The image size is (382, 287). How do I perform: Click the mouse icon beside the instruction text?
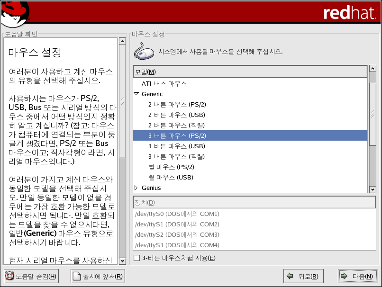(144, 51)
